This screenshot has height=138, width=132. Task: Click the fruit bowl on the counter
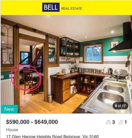click(x=60, y=74)
